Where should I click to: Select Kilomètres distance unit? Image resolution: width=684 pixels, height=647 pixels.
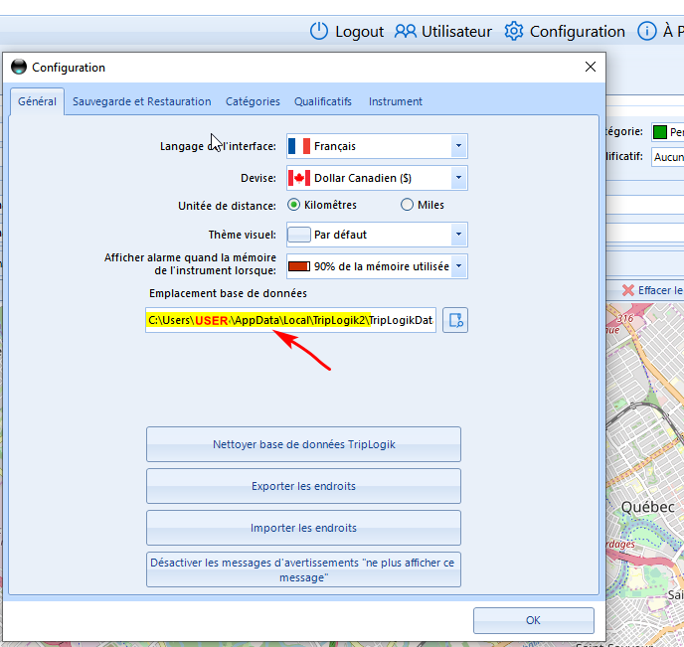(x=293, y=205)
